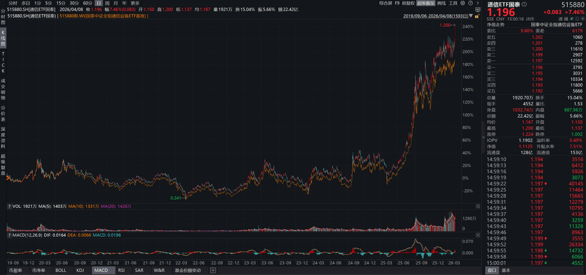Toggle 超级叠加 overlay mode

pyautogui.click(x=425, y=3)
